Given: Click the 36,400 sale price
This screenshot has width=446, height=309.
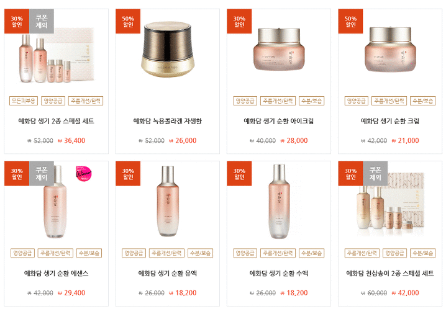Looking at the screenshot, I should tap(75, 140).
